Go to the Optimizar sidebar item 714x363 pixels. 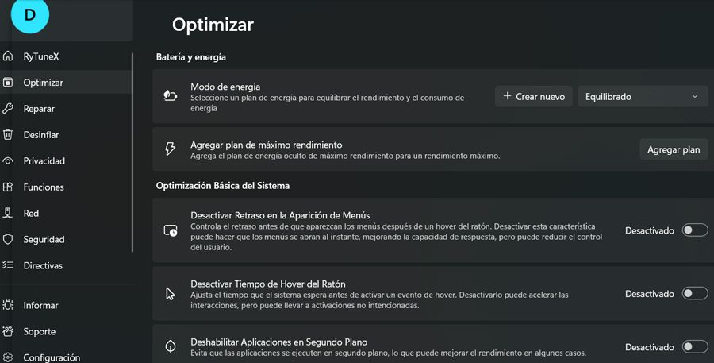44,83
